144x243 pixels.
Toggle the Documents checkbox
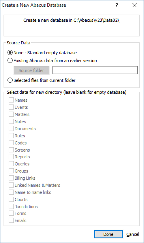click(11, 129)
